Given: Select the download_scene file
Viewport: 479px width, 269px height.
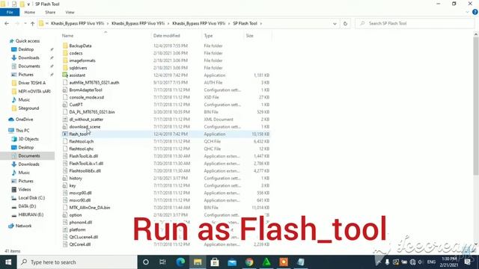Looking at the screenshot, I should coord(85,126).
